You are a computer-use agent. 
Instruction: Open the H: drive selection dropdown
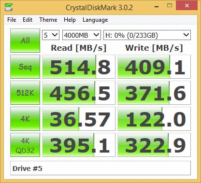pos(147,35)
